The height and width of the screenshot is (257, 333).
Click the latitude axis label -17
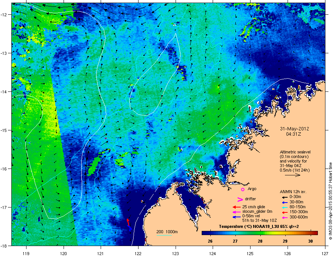(4, 207)
